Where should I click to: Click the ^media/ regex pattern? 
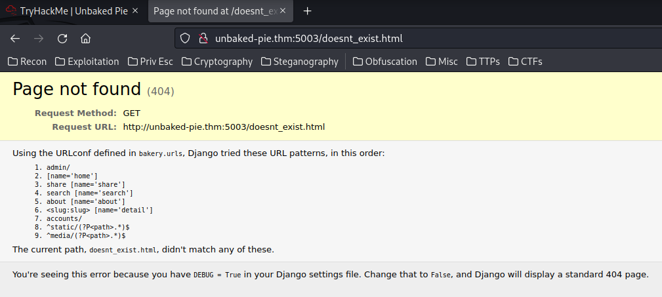86,235
